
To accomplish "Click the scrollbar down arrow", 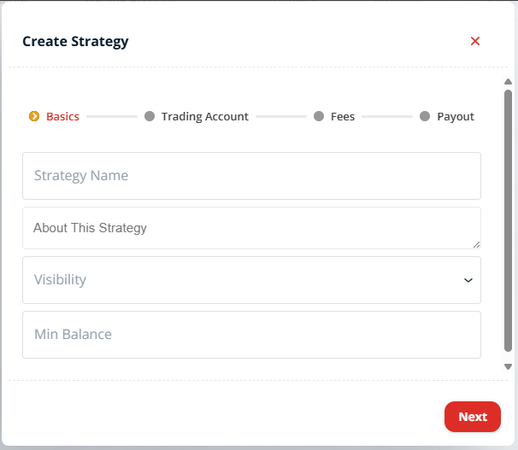I will coord(508,366).
